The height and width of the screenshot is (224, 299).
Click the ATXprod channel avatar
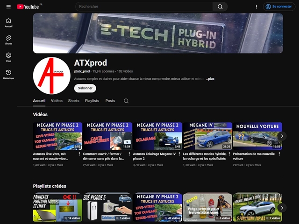coord(51,75)
